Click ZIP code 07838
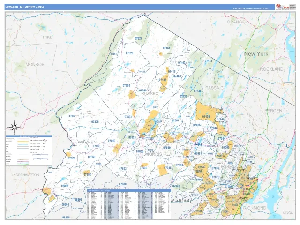 coord(97,146)
